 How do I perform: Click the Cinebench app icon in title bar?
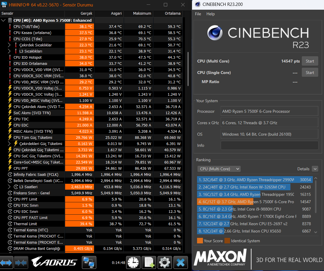tap(198, 4)
